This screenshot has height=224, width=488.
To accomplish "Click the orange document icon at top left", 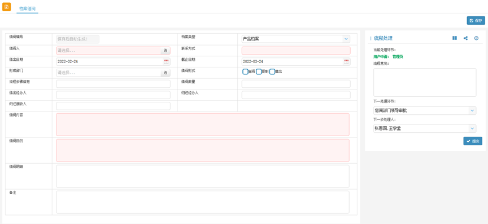I will [7, 7].
